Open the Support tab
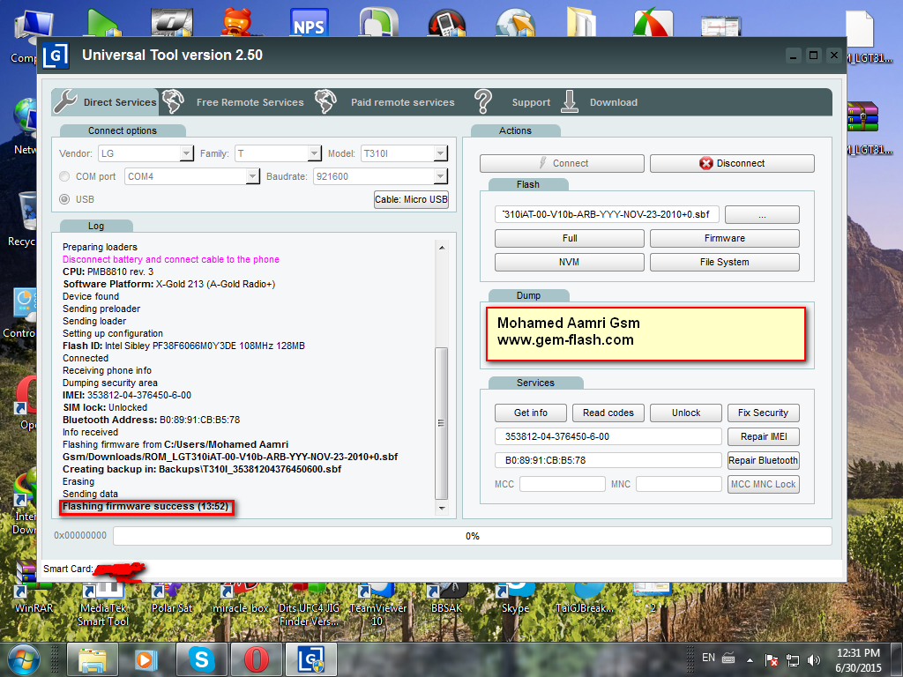 tap(531, 102)
